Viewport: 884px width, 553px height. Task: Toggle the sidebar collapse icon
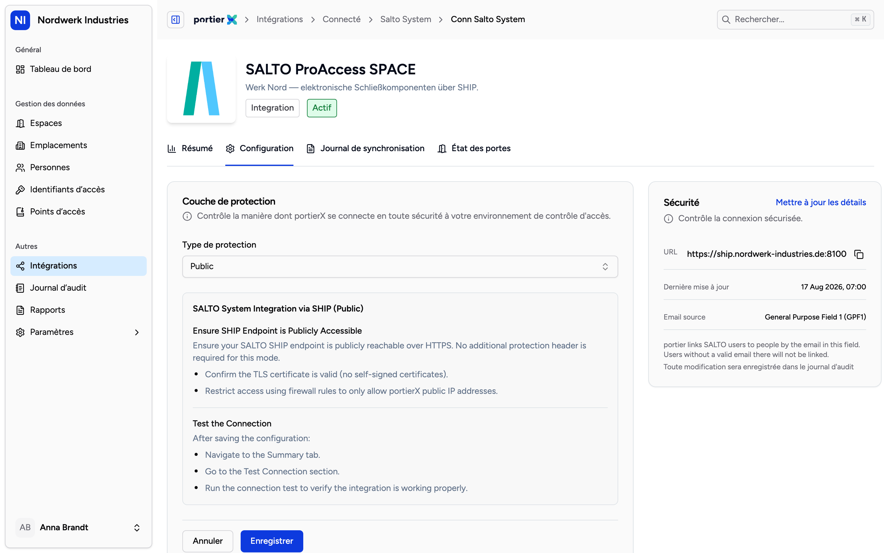tap(175, 19)
